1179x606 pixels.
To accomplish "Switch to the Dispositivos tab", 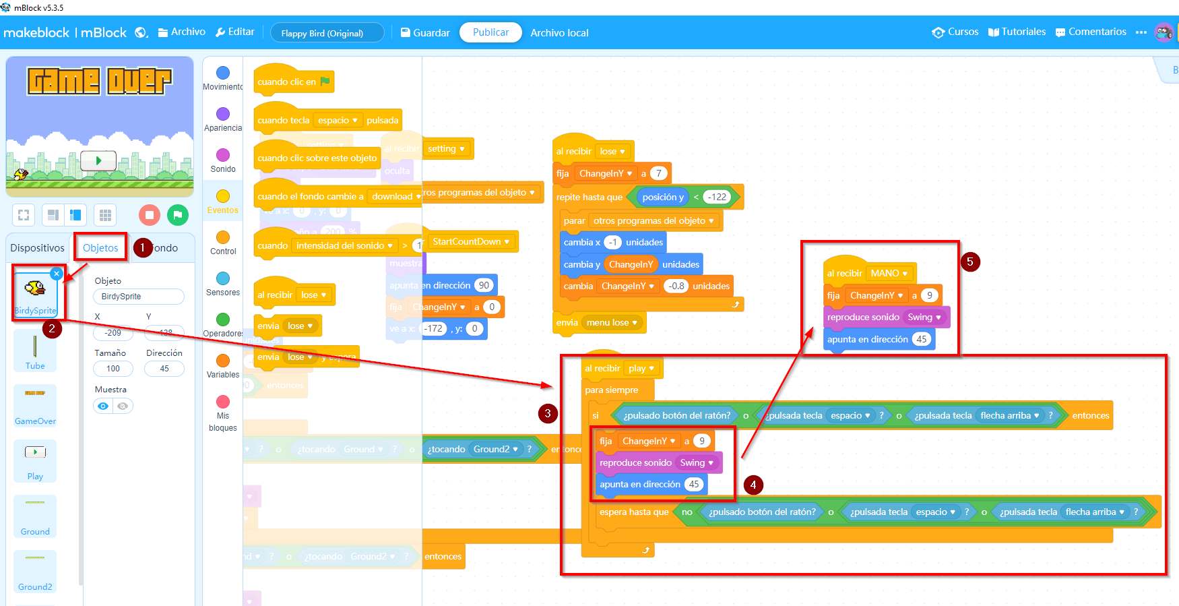I will (38, 248).
